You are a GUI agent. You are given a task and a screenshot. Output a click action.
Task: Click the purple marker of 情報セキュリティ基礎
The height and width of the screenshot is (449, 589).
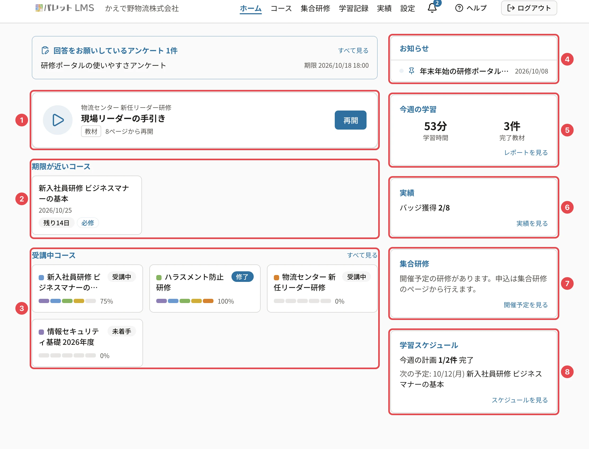tap(41, 332)
